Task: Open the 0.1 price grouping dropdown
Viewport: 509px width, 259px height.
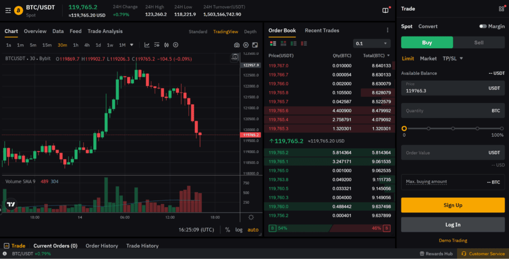Action: pyautogui.click(x=372, y=43)
